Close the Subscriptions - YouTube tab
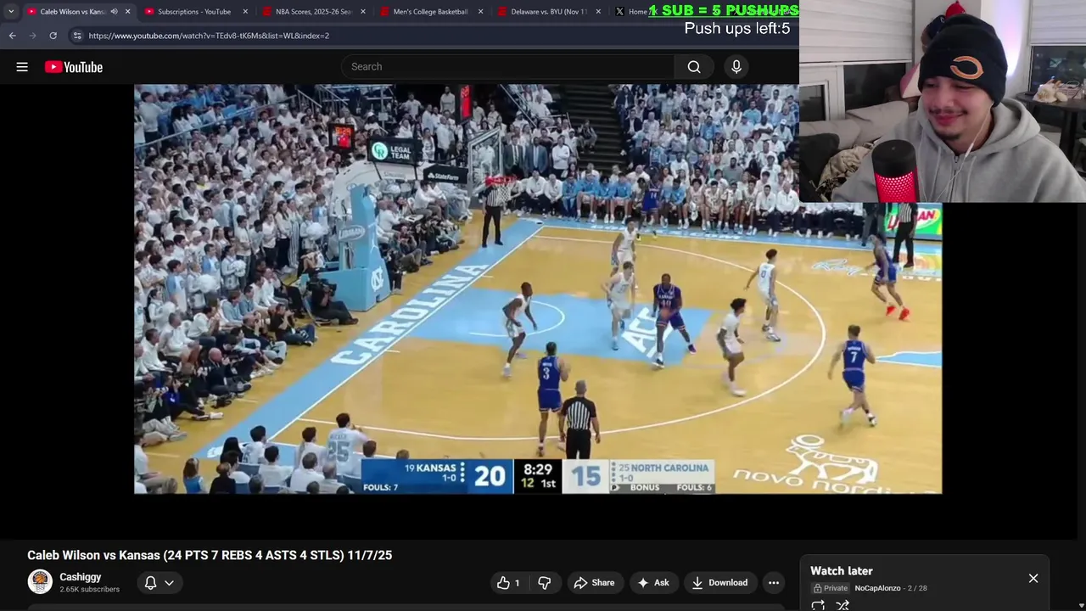Viewport: 1086px width, 611px height. click(x=245, y=12)
